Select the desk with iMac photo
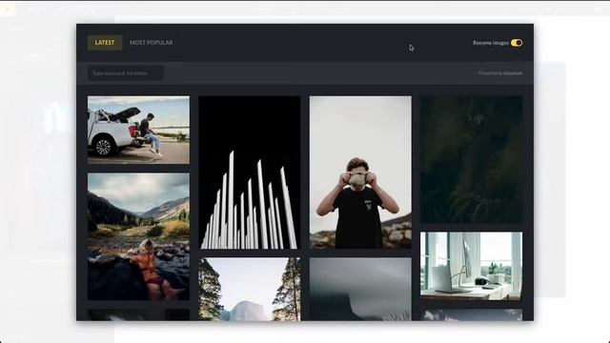This screenshot has height=343, width=610. (x=471, y=266)
